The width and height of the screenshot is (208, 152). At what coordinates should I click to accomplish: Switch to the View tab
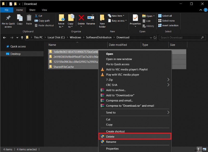point(44,10)
